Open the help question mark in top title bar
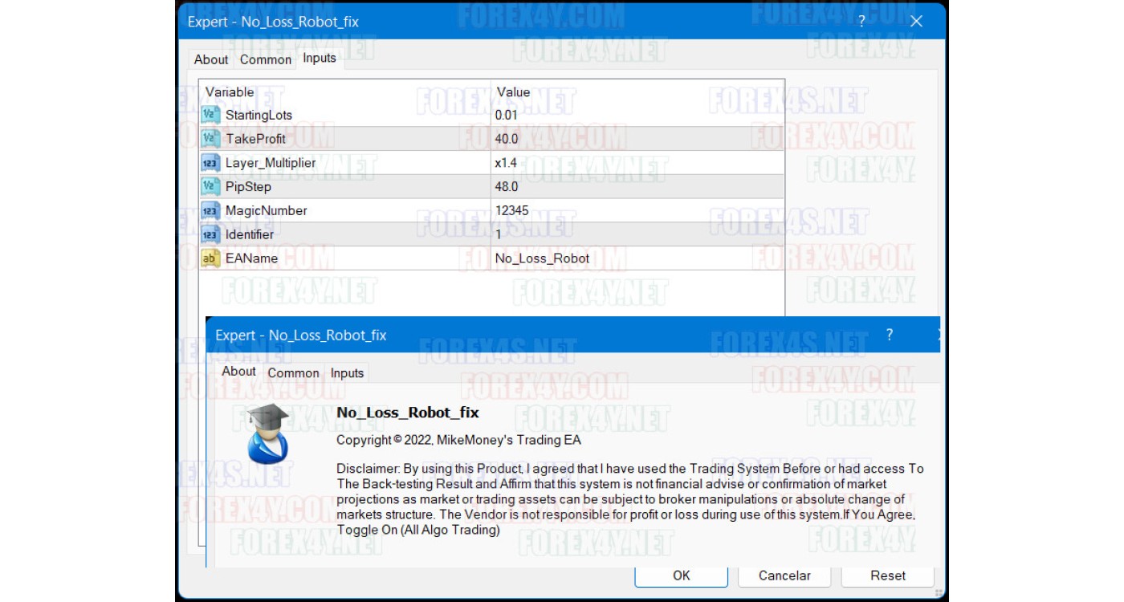This screenshot has height=602, width=1124. point(861,22)
